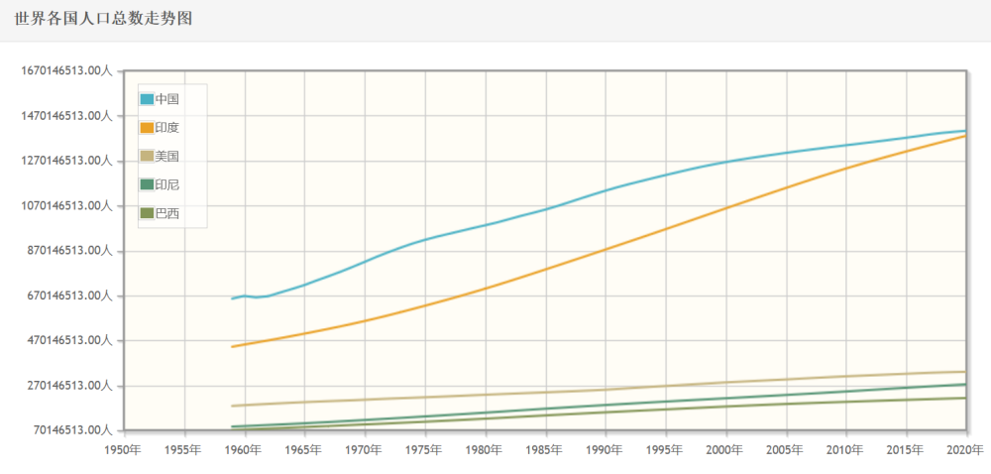991x474 pixels.
Task: Click the 1975年 x-axis label
Action: point(425,450)
